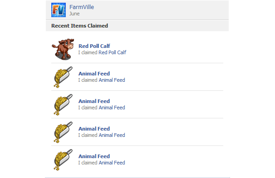This screenshot has width=275, height=178.
Task: Click the Recent Items Claimed header
Action: click(79, 26)
